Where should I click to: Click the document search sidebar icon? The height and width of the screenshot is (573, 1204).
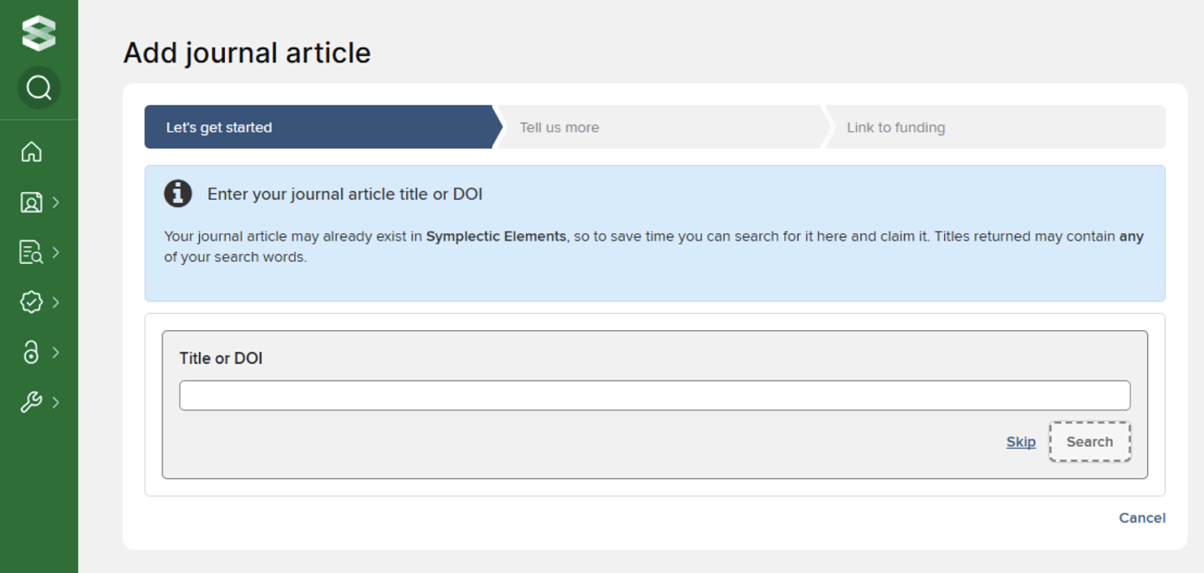(x=31, y=252)
